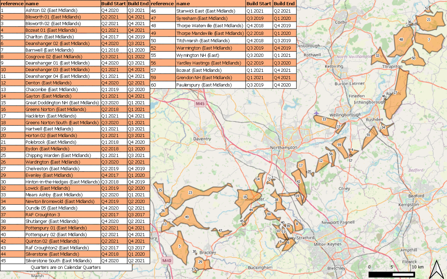Click 'Cosgrove 02 (East Midlands)' cell
447x279 pixels.
(x=63, y=56)
